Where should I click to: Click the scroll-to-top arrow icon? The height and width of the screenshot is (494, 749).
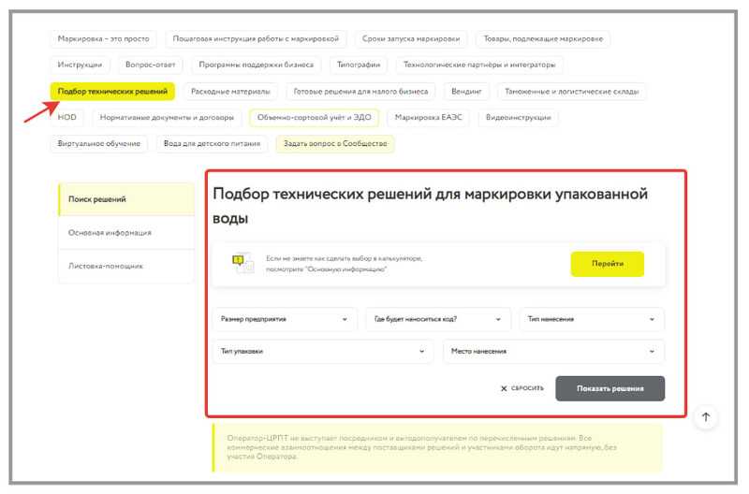coord(706,416)
